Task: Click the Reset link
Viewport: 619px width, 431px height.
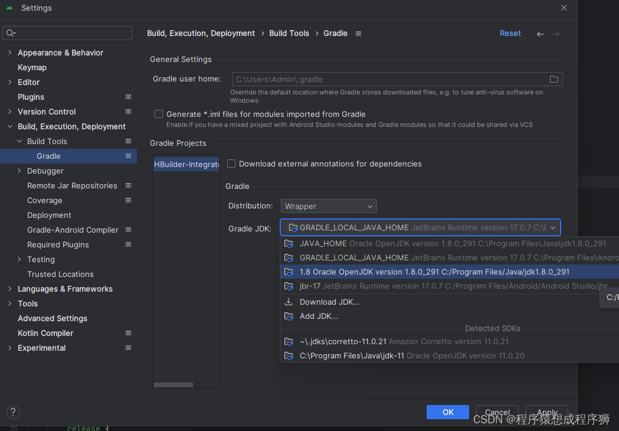Action: [510, 34]
